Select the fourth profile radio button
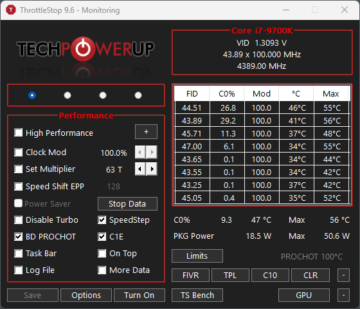The height and width of the screenshot is (309, 360). (138, 95)
